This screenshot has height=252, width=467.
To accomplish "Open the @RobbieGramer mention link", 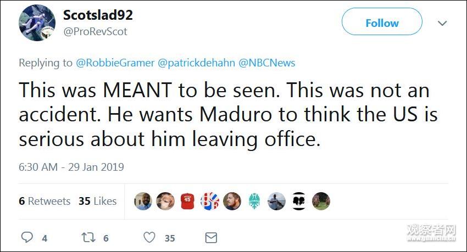I will pyautogui.click(x=114, y=63).
